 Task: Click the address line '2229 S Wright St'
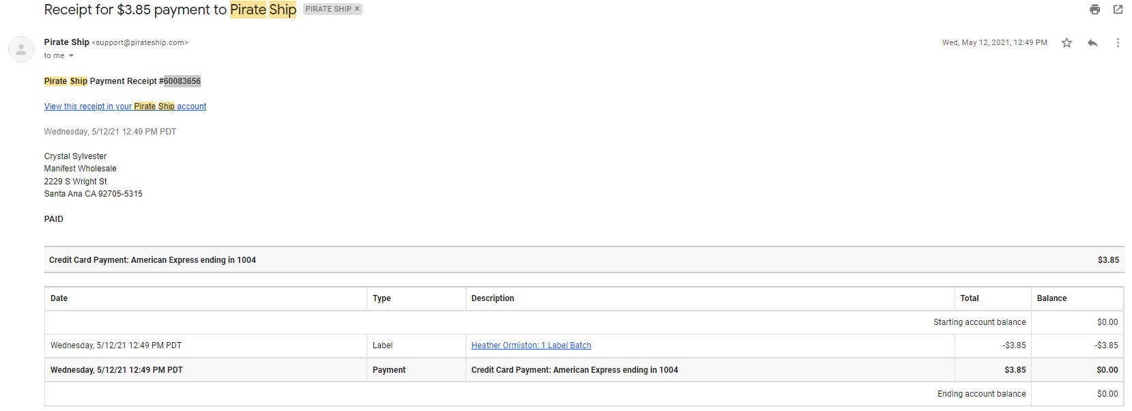coord(76,182)
